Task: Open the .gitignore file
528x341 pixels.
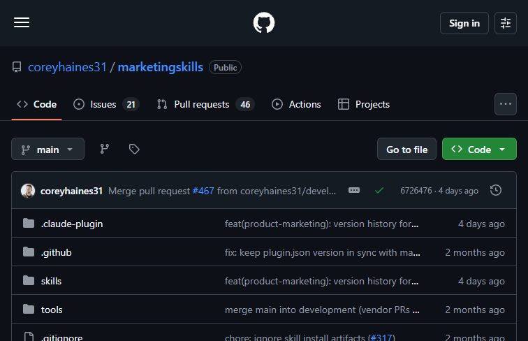Action: click(x=61, y=337)
